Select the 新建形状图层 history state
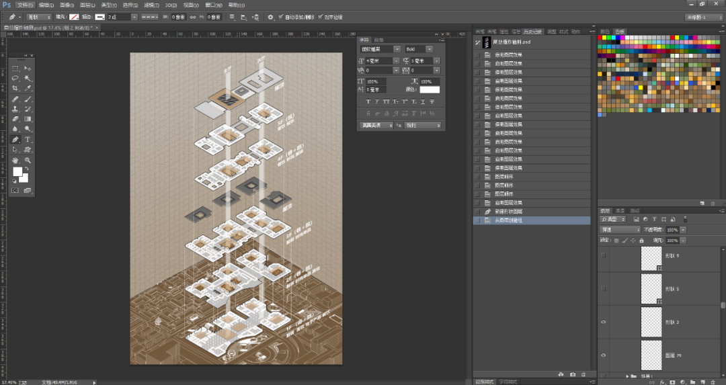This screenshot has height=385, width=726. pyautogui.click(x=532, y=212)
